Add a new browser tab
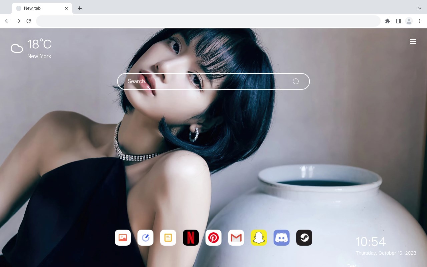The image size is (427, 267). click(x=80, y=8)
